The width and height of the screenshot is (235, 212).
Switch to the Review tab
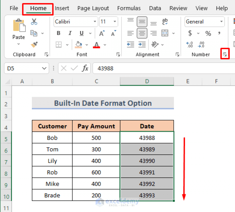tap(178, 8)
